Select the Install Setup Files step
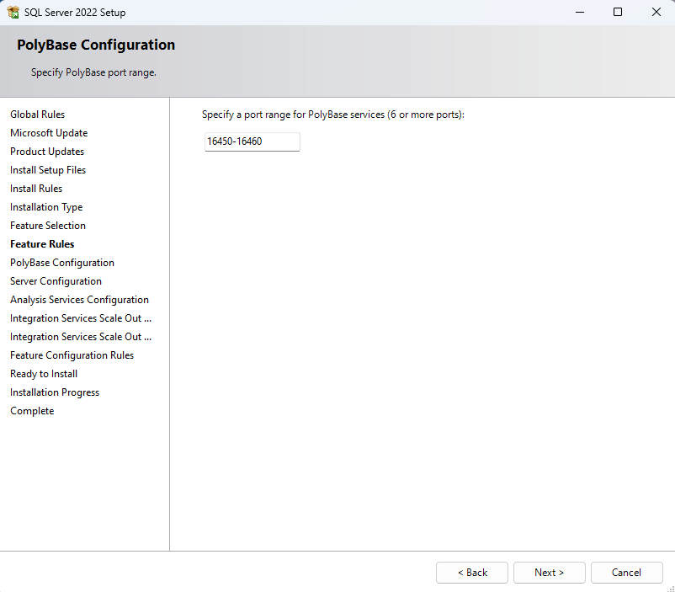This screenshot has width=675, height=592. point(48,170)
